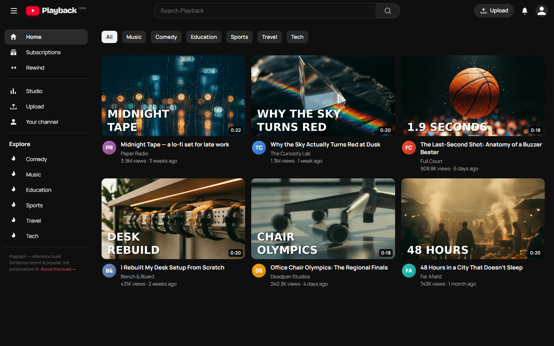
Task: Open title 'Office Chair Olympics: The Regional Finals'
Action: click(x=329, y=268)
